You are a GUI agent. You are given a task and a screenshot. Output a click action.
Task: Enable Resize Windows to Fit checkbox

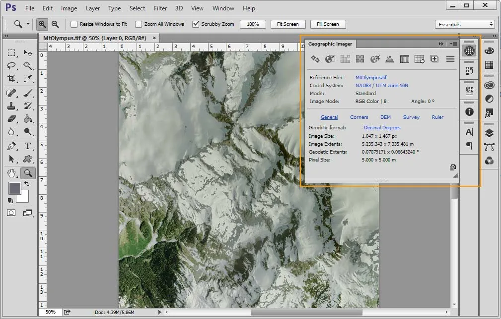[74, 24]
